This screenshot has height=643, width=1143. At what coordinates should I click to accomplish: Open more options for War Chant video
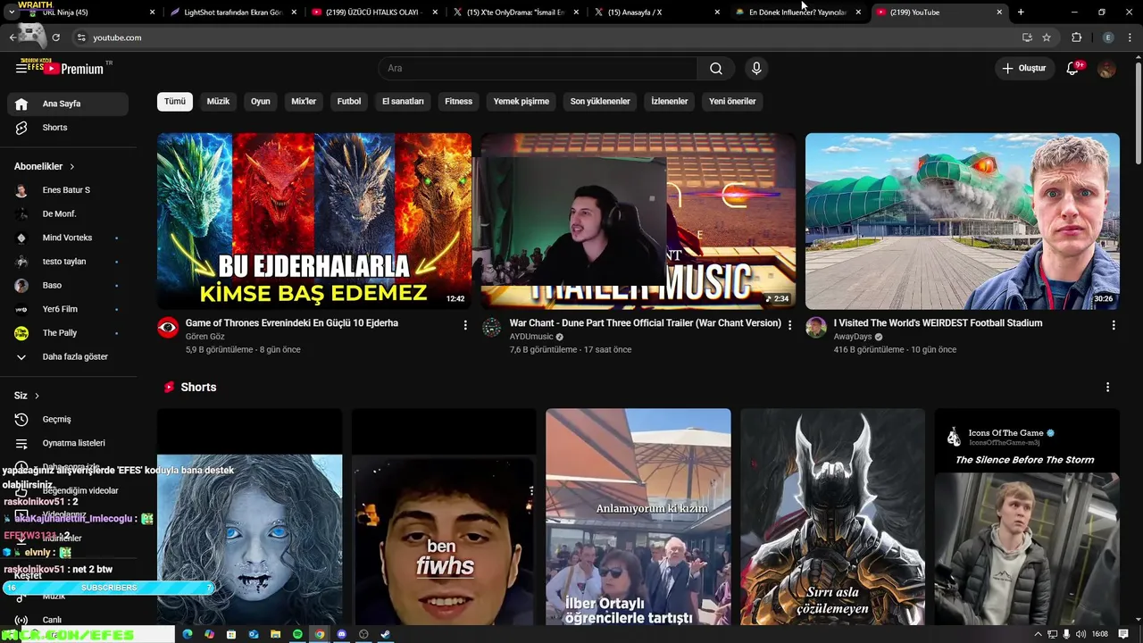(789, 326)
